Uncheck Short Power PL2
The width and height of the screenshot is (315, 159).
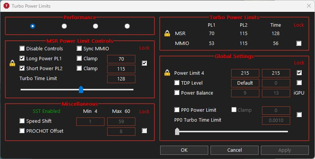(x=22, y=68)
